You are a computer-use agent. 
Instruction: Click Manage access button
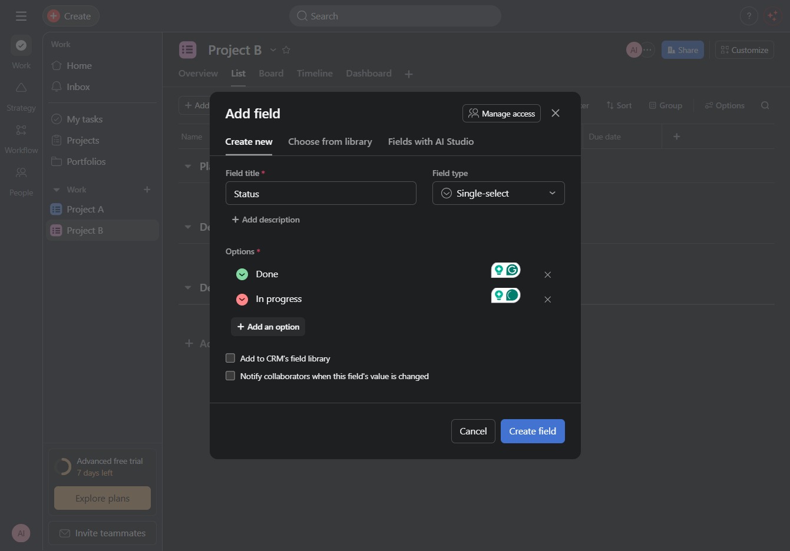pyautogui.click(x=502, y=114)
